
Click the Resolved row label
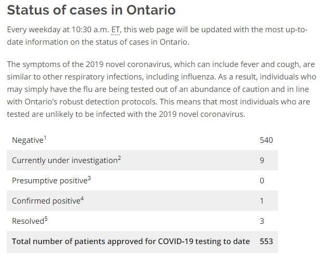[27, 221]
